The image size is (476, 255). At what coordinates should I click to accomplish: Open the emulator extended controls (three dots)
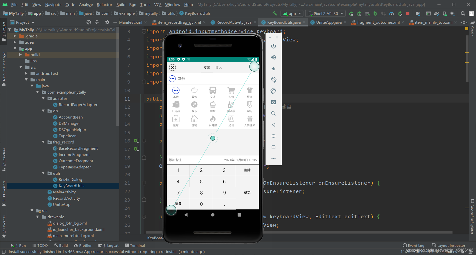pyautogui.click(x=273, y=158)
